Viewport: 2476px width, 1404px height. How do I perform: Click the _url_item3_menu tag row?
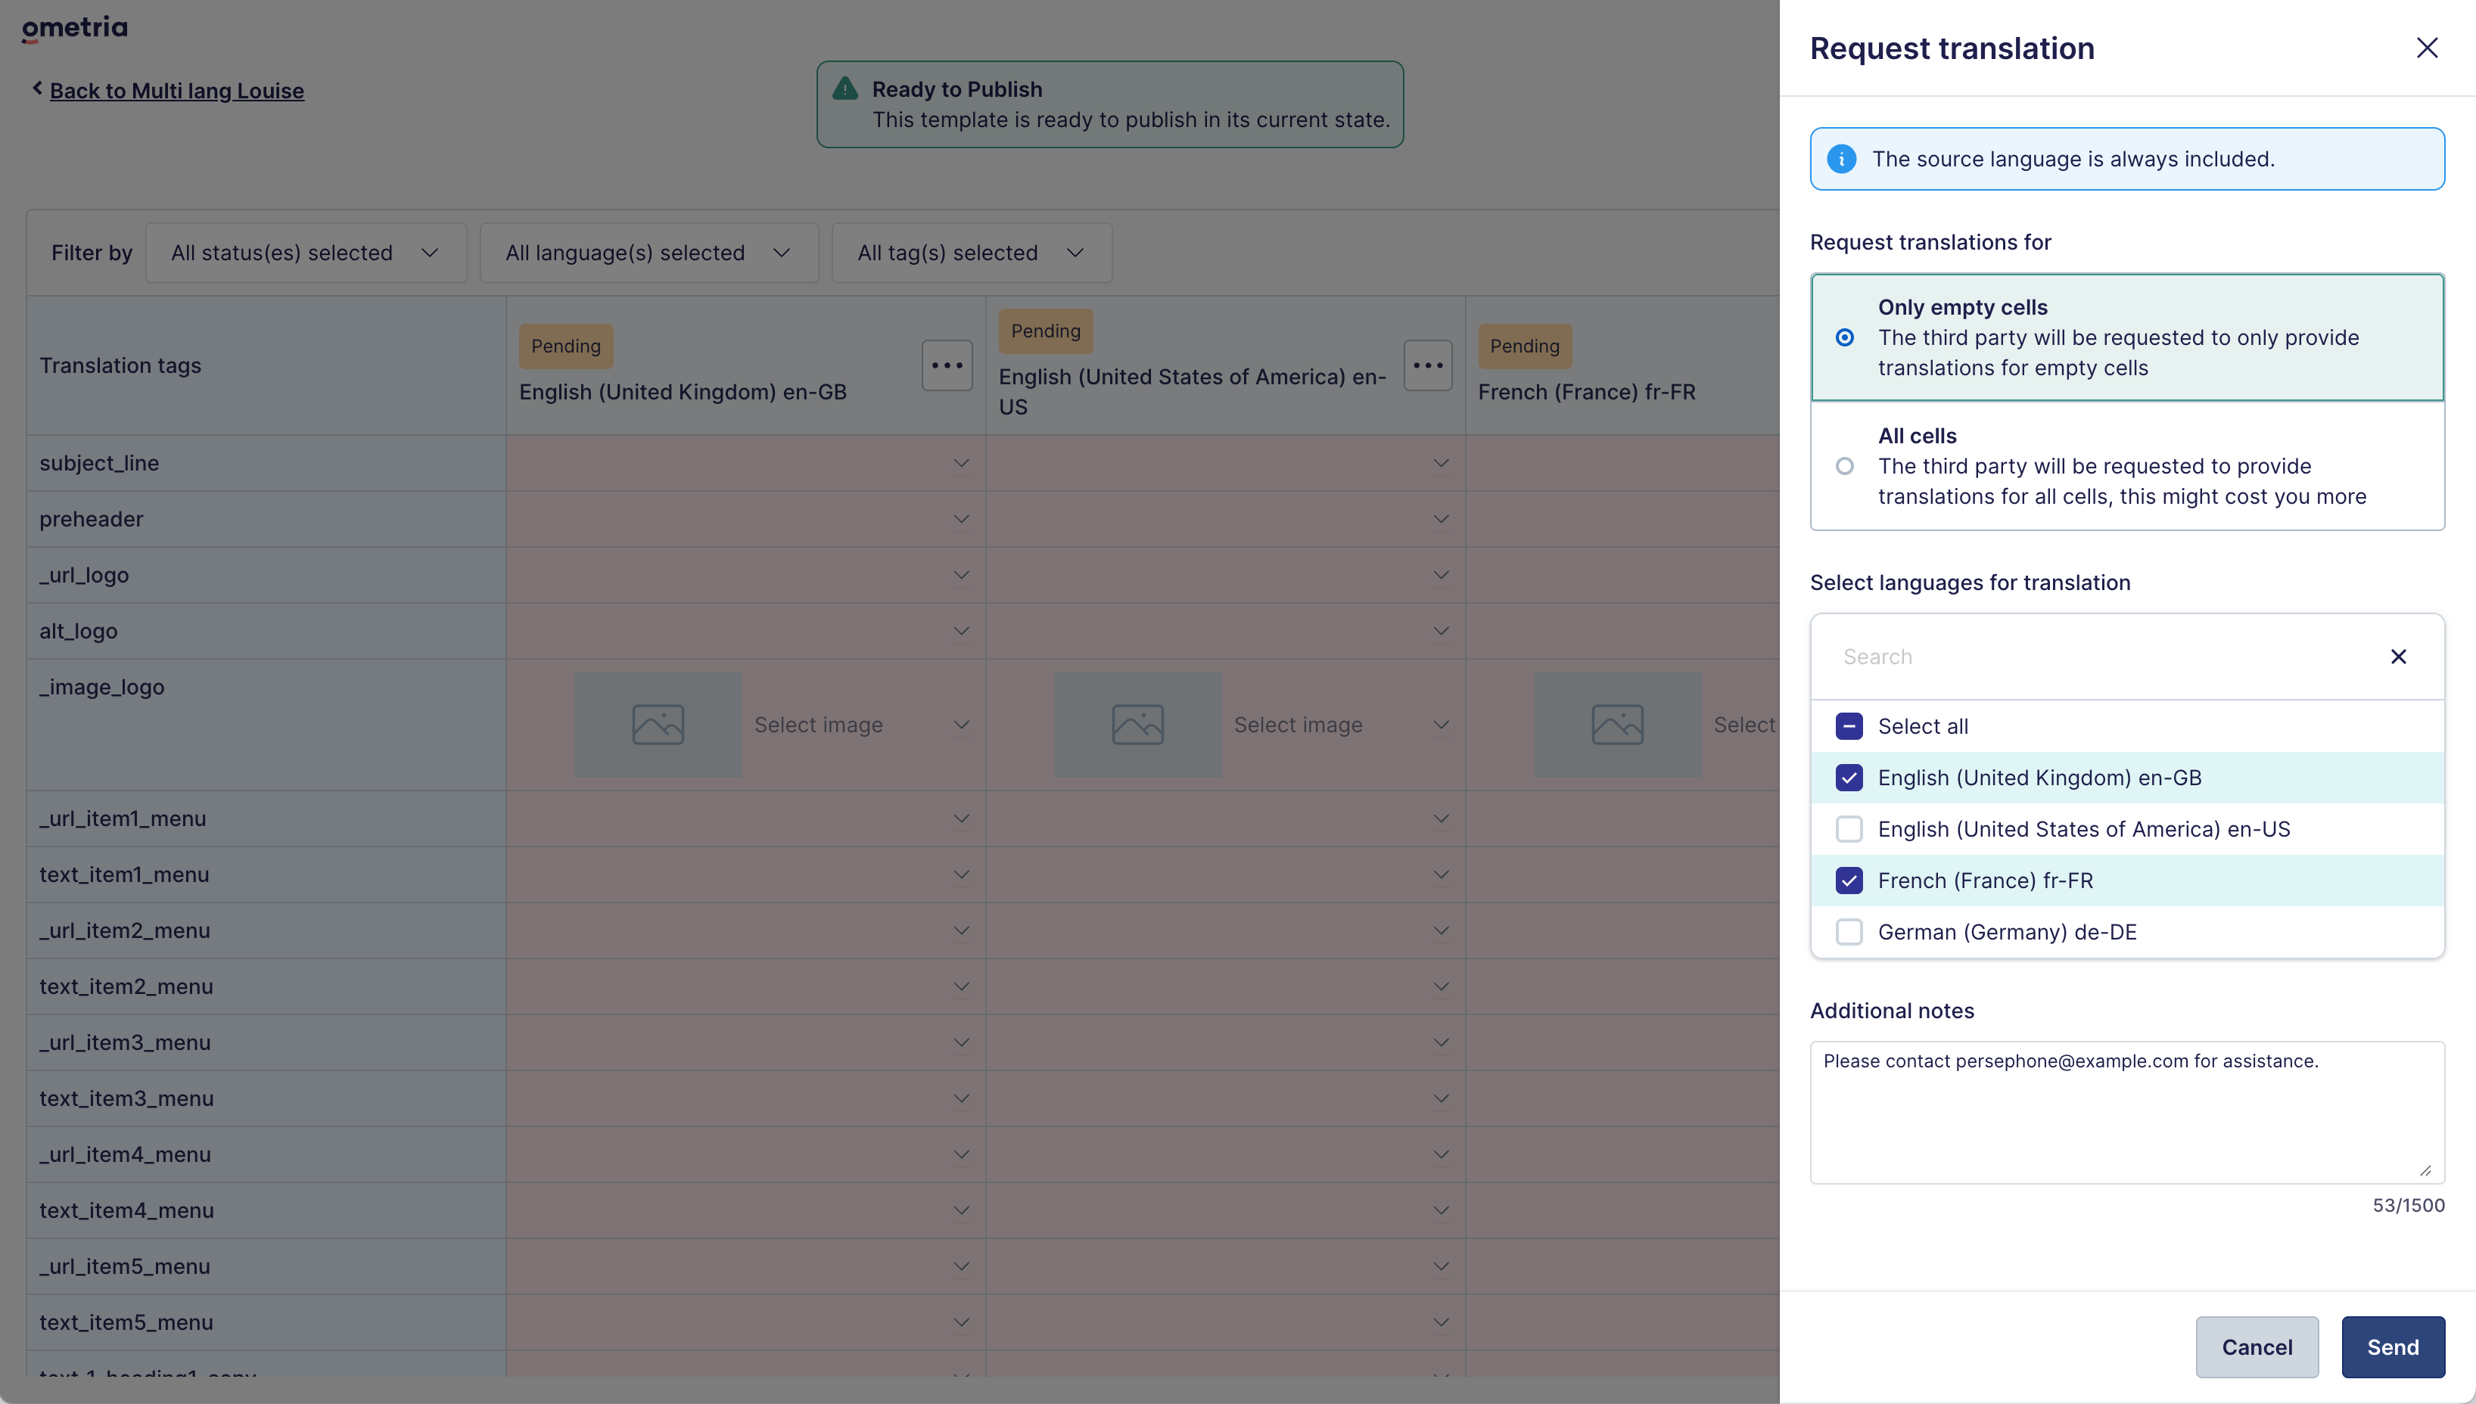pyautogui.click(x=266, y=1042)
